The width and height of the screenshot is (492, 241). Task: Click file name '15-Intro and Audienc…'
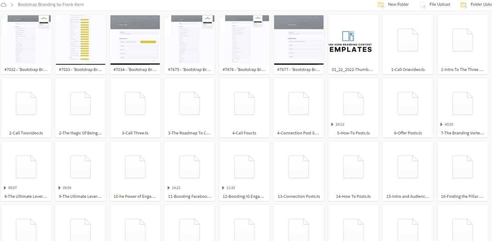click(408, 196)
